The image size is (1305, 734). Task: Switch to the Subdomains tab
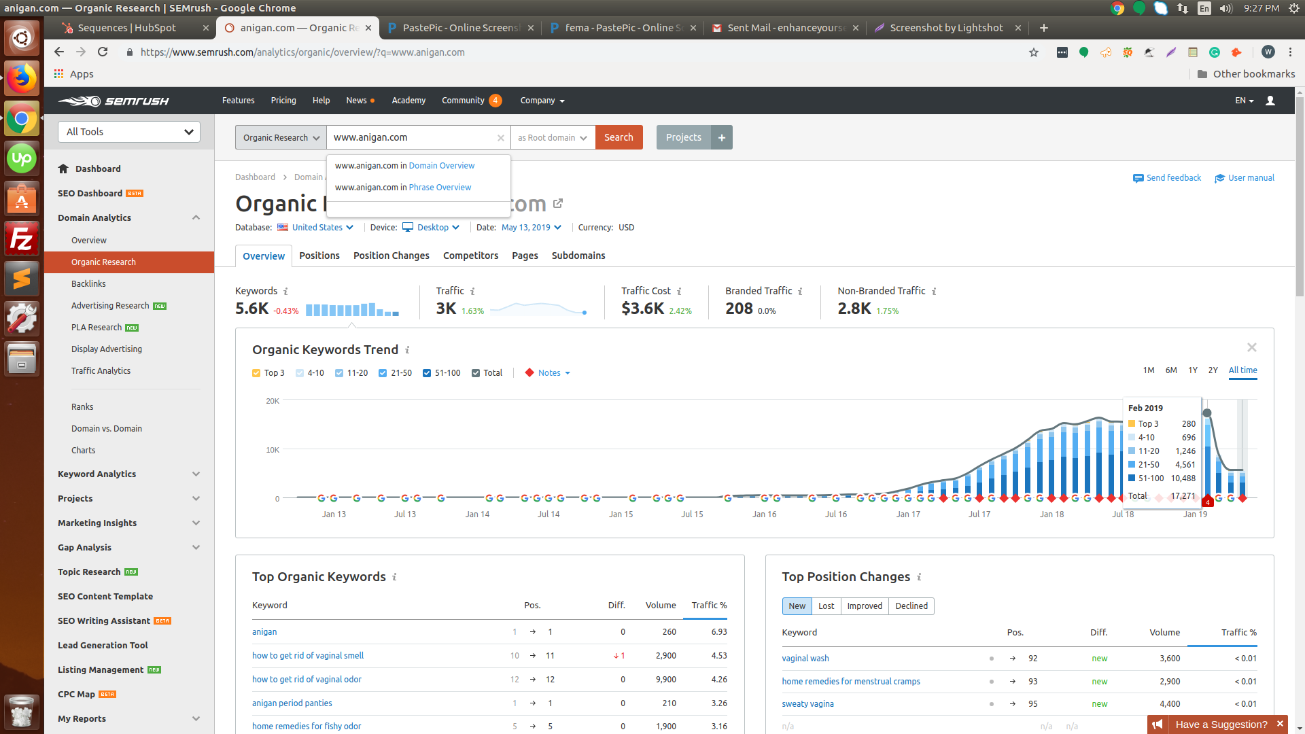click(578, 256)
